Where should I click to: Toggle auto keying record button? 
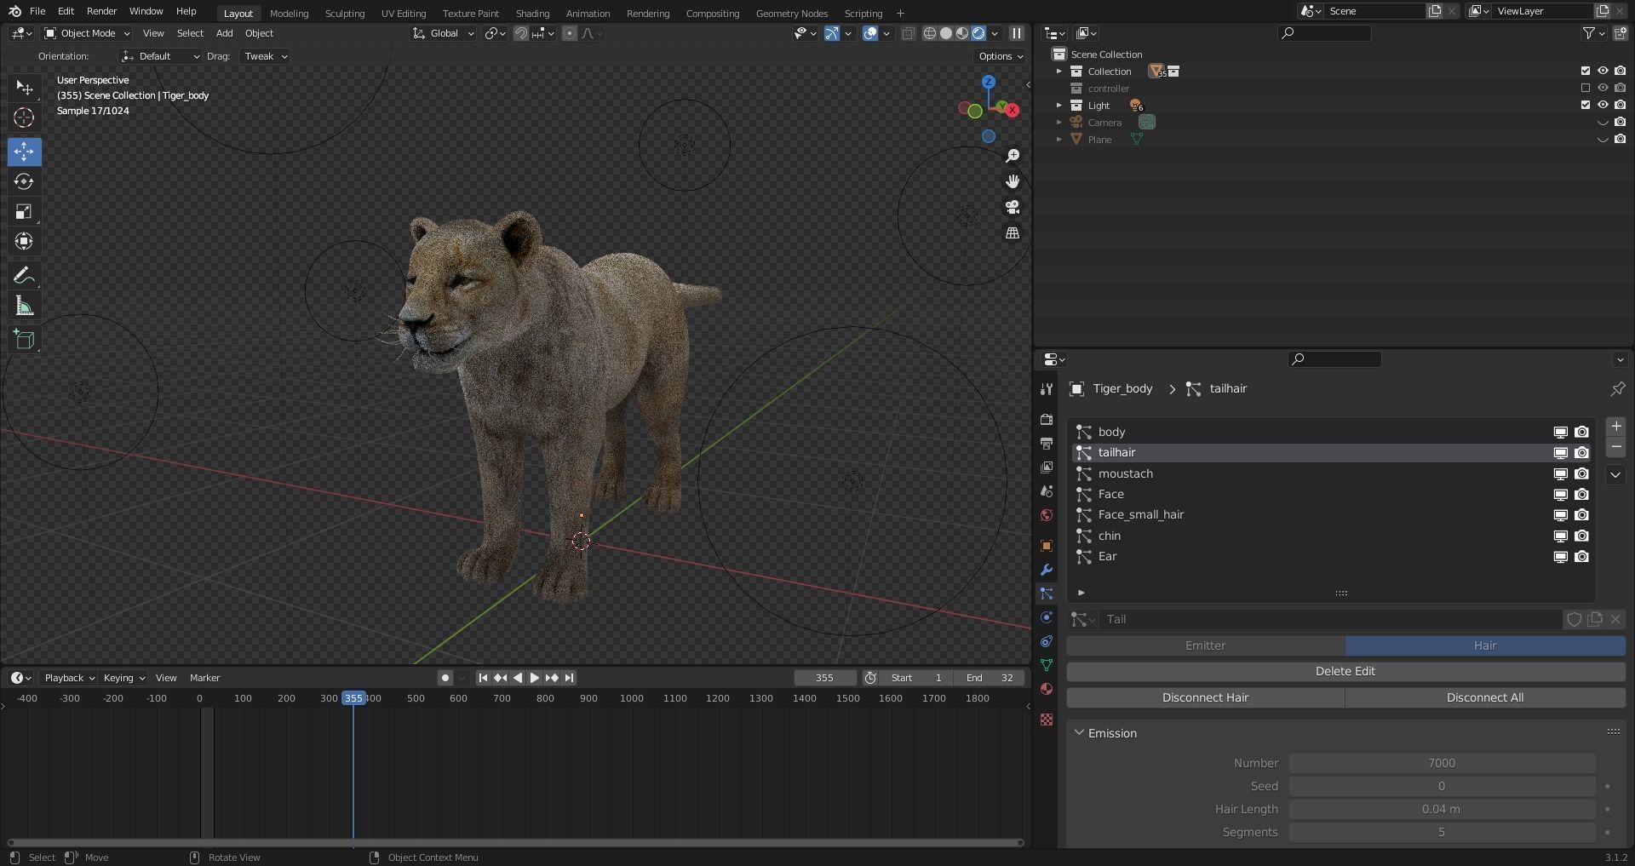point(445,678)
